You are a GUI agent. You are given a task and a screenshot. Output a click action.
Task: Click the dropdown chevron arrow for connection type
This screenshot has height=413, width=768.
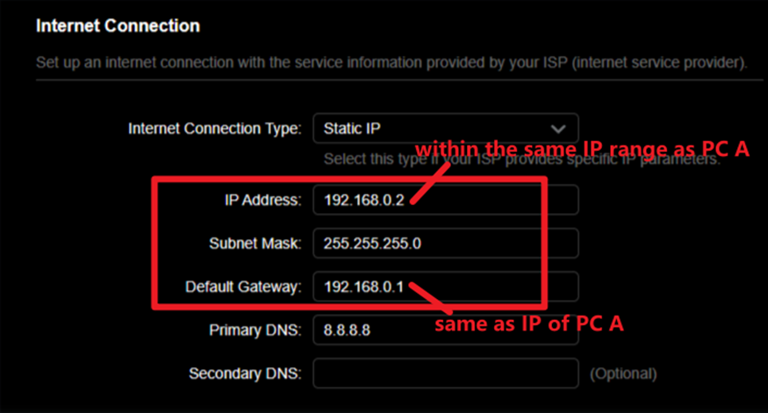[556, 128]
